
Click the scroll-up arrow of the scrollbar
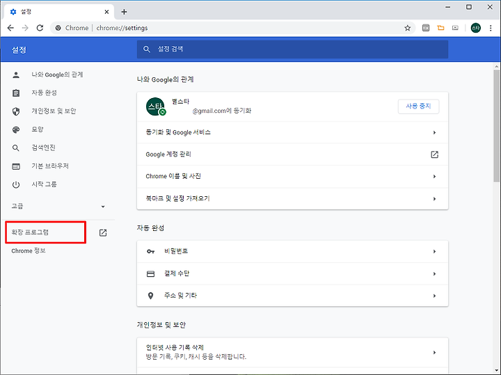click(496, 66)
